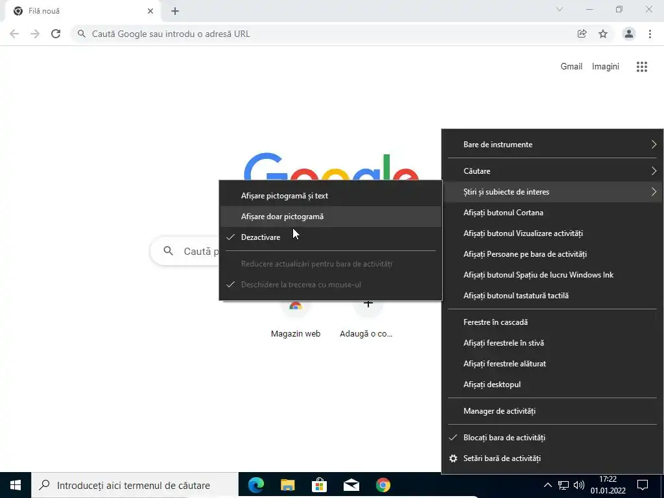This screenshot has height=498, width=664.
Task: Open the Mail app from the taskbar
Action: coord(351,485)
